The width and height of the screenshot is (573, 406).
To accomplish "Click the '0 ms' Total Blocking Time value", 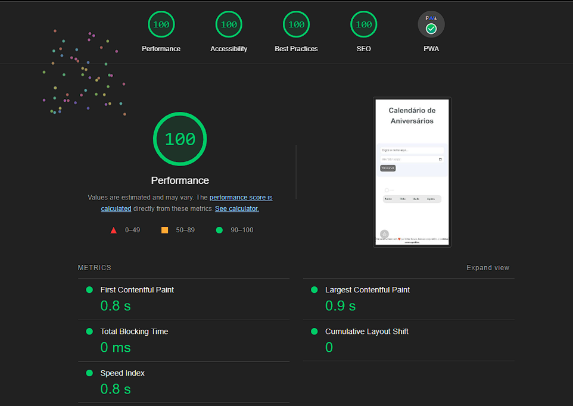I will [x=116, y=348].
